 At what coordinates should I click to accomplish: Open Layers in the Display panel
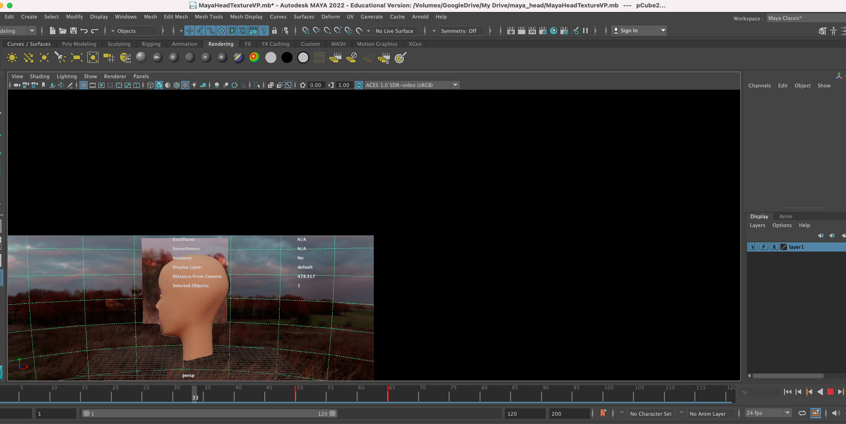[758, 225]
